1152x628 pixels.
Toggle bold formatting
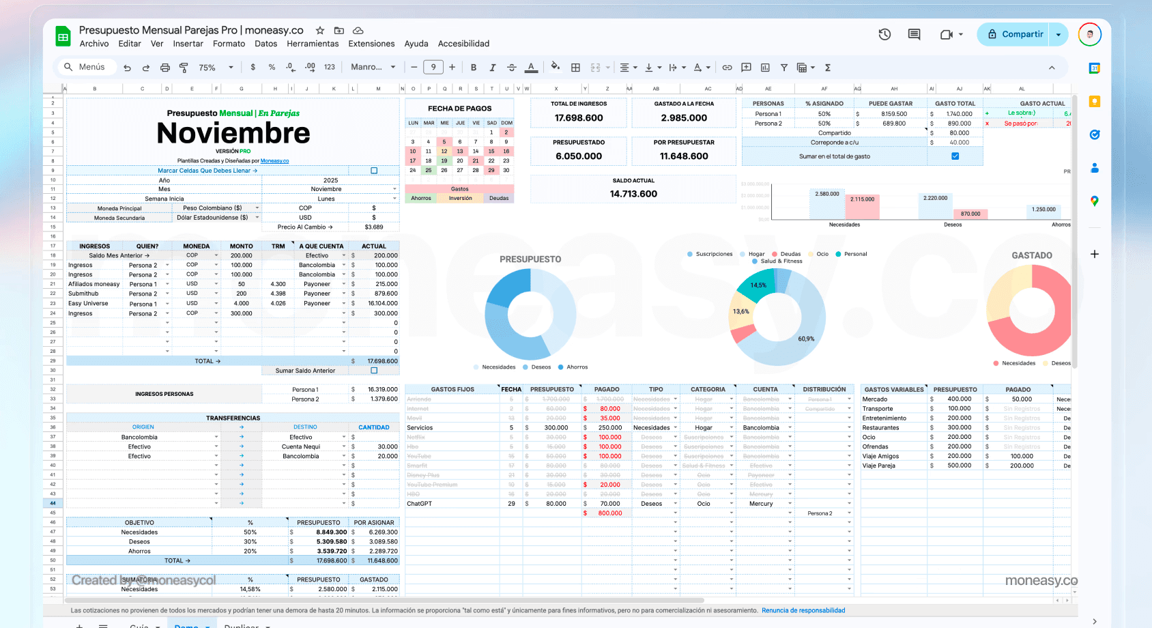tap(474, 68)
